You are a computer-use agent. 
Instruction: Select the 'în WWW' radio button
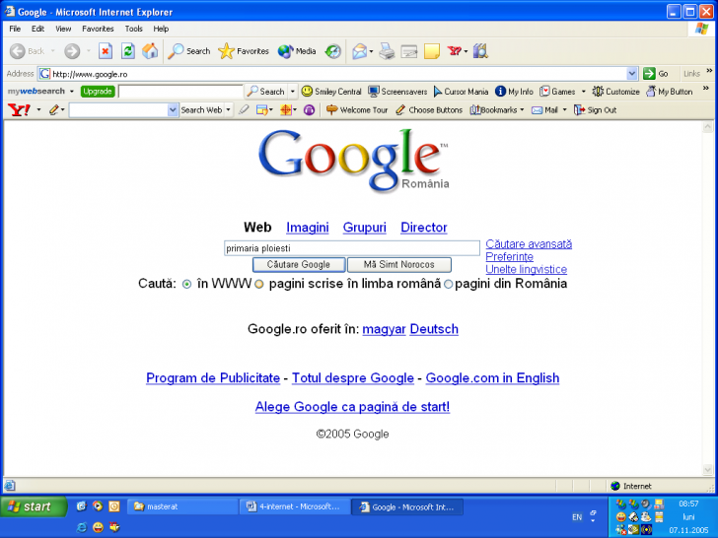[186, 284]
